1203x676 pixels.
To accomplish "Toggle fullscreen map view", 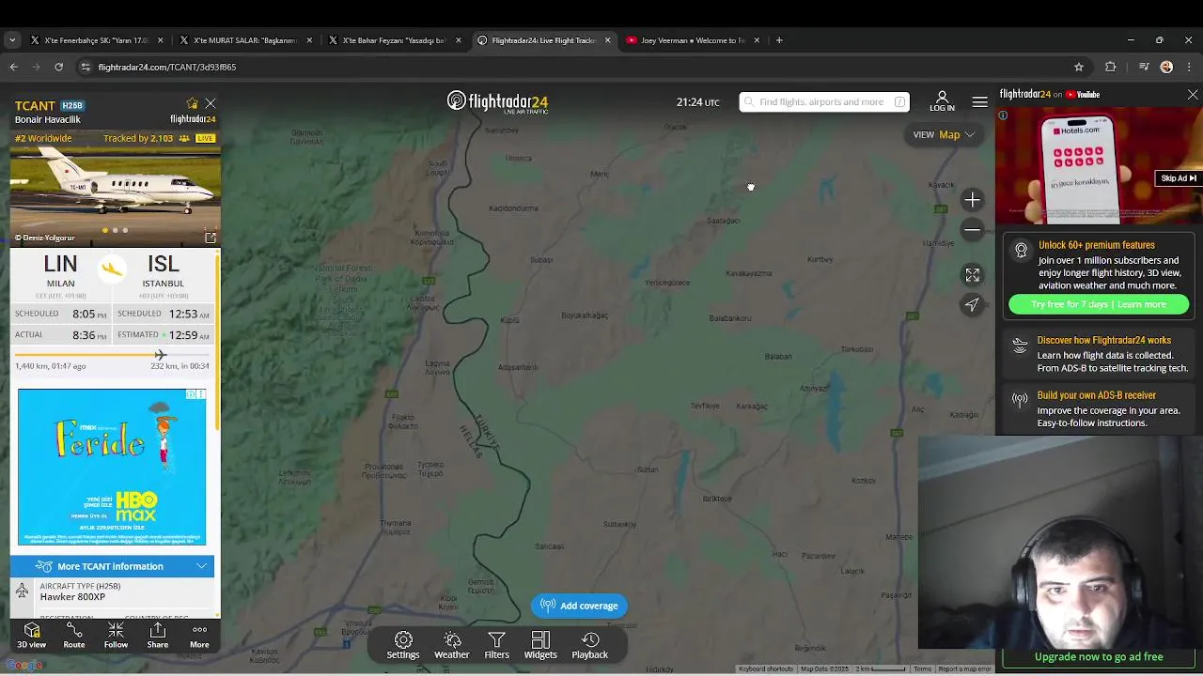I will tap(973, 275).
